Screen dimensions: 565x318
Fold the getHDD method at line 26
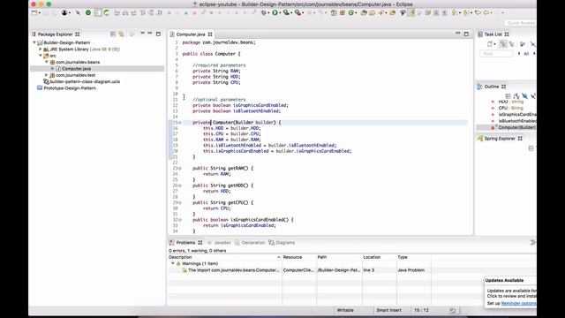pyautogui.click(x=180, y=185)
